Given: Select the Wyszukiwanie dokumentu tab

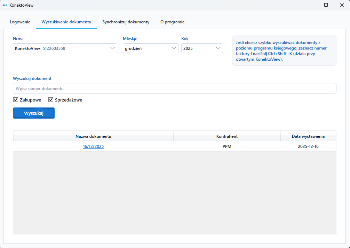Looking at the screenshot, I should [66, 22].
